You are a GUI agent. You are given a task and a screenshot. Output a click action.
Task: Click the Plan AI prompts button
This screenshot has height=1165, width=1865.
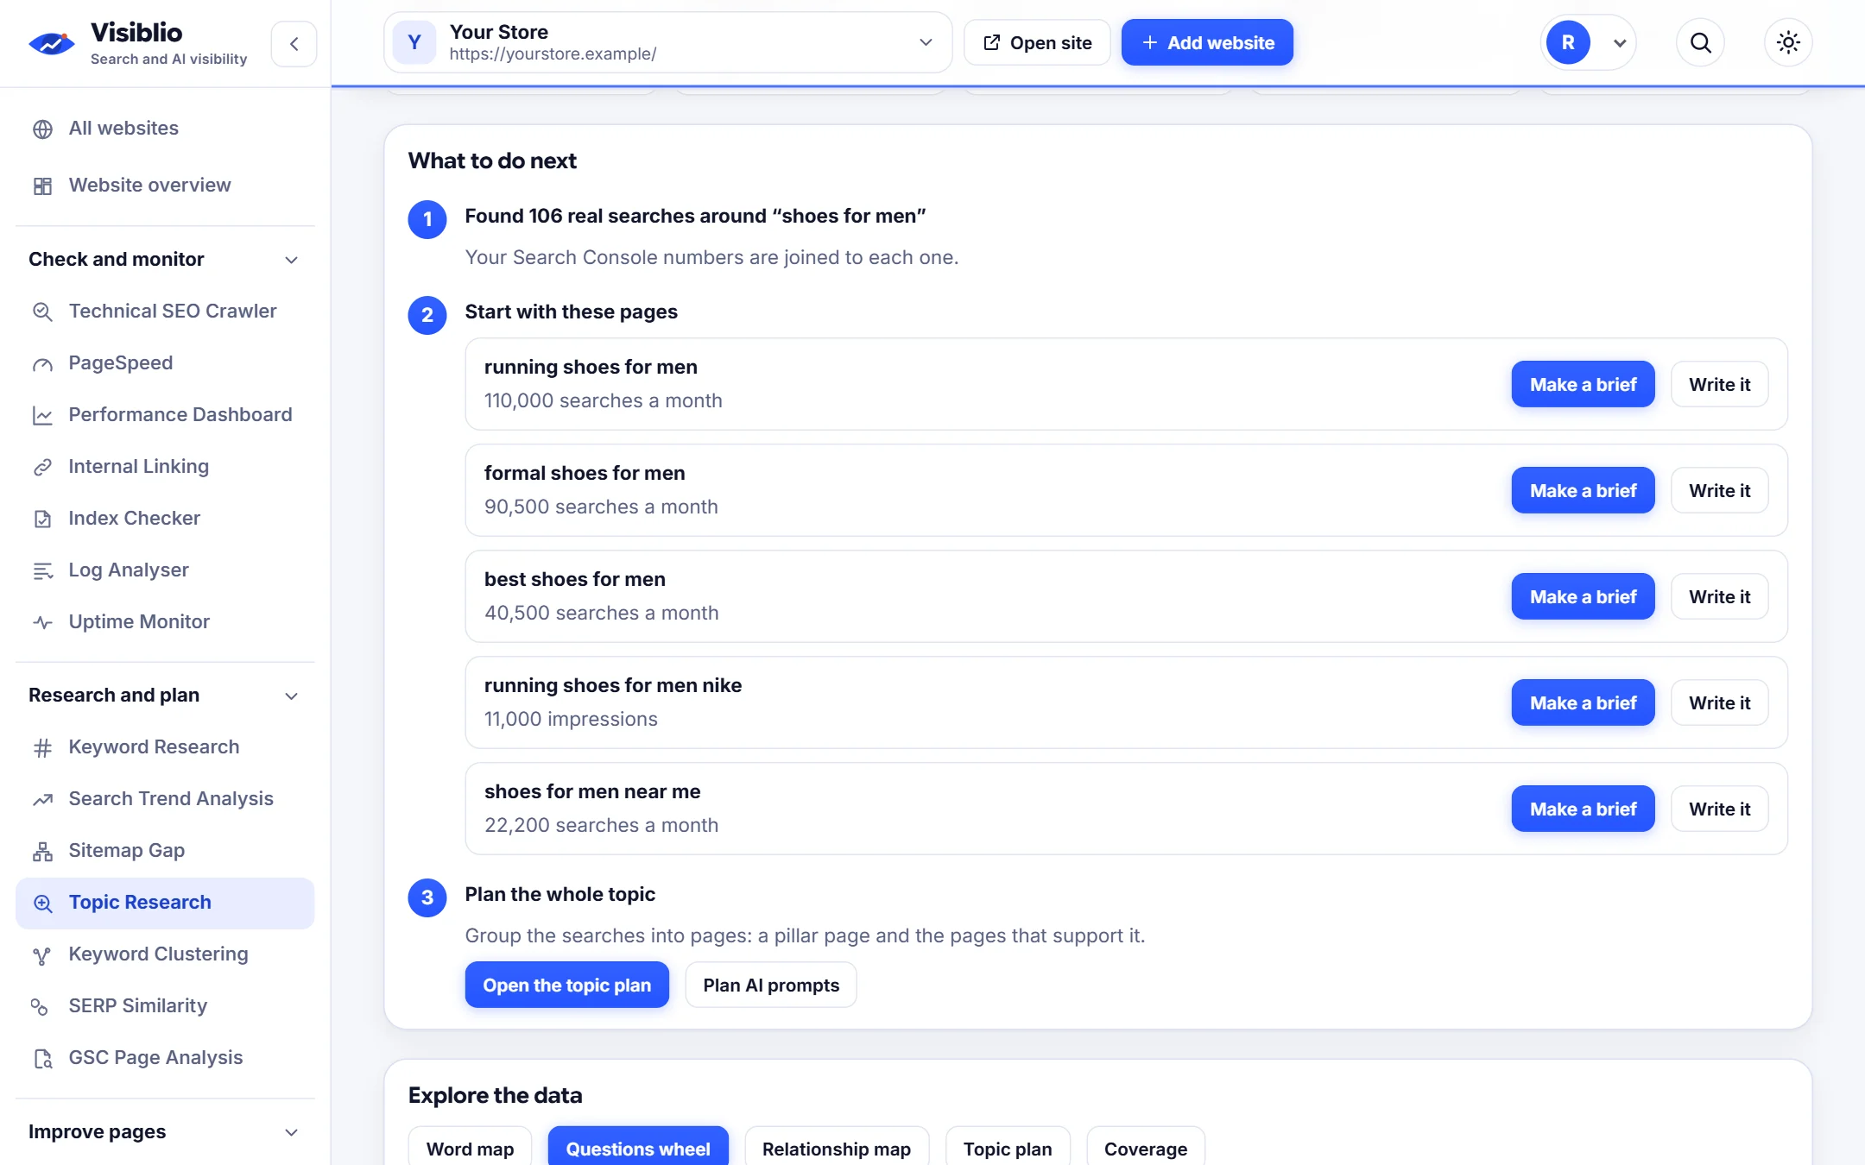[771, 985]
